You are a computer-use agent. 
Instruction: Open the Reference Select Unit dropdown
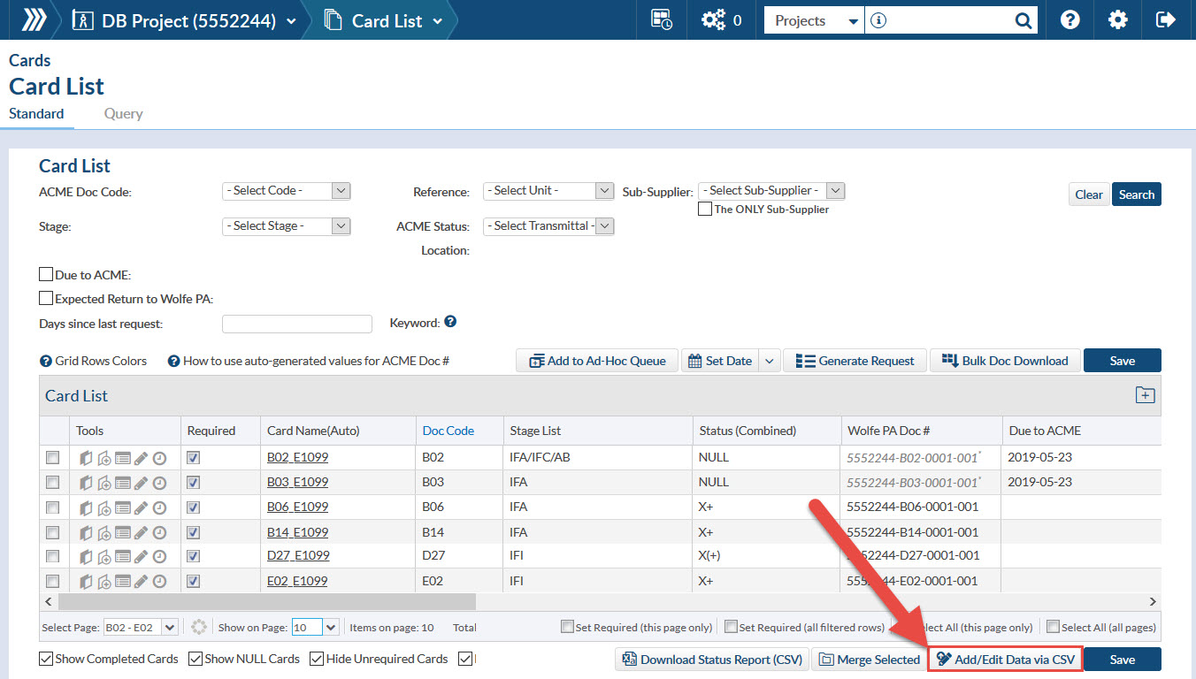pos(548,191)
